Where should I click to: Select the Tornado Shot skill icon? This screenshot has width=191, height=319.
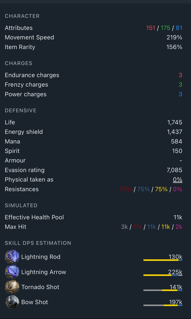[x=12, y=287]
